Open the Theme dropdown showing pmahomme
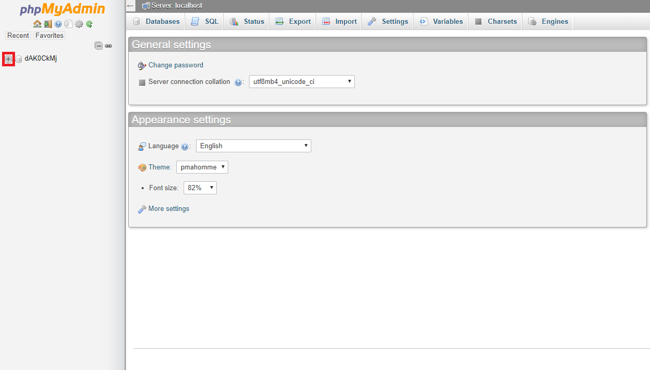 tap(202, 167)
